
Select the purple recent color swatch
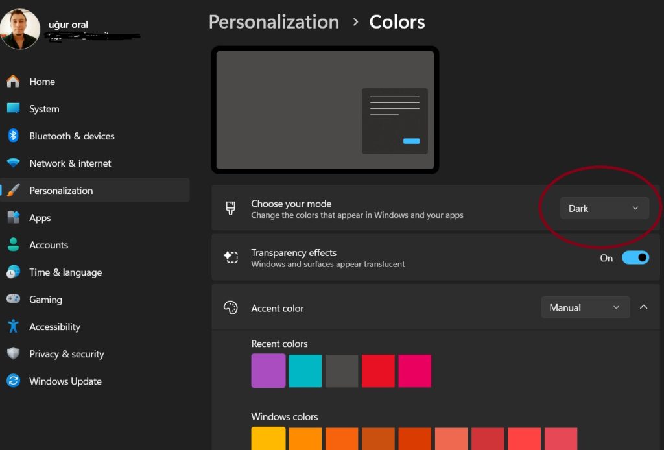pos(268,370)
